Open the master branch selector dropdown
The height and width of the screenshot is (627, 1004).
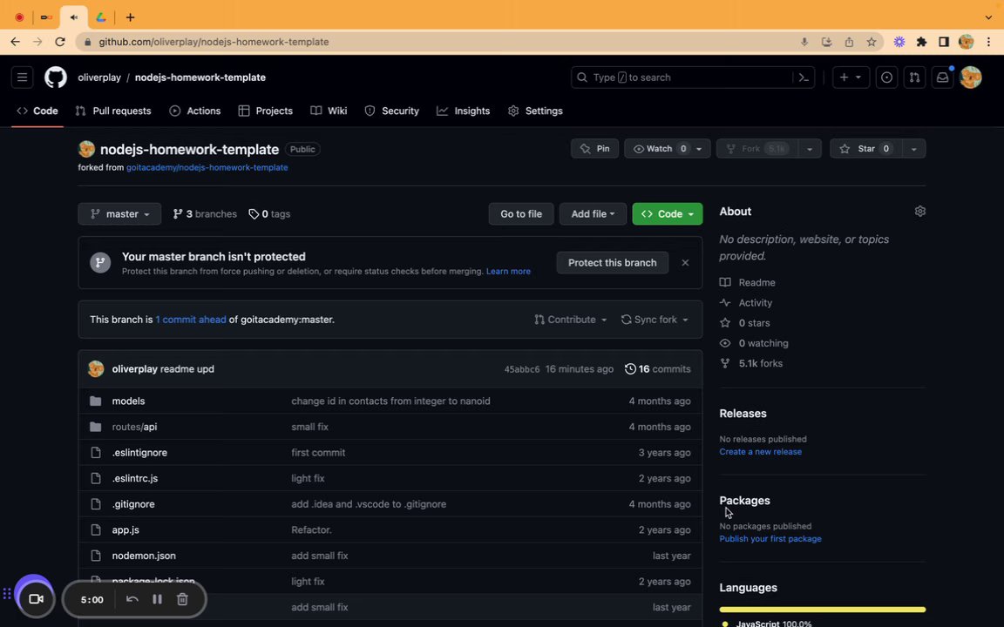[x=119, y=213]
